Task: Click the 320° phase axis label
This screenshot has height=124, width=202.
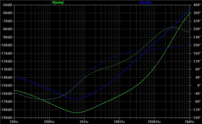Action: 197,21
